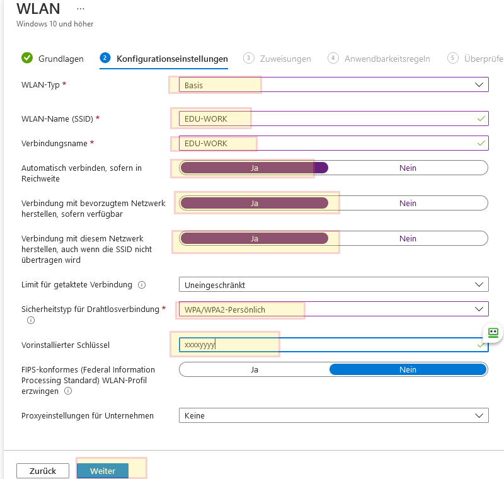Click the ellipsis menu beside WLAN title
This screenshot has height=479, width=504.
click(79, 9)
